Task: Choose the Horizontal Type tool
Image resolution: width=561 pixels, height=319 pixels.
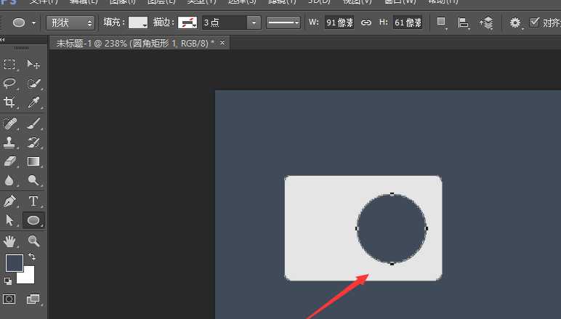Action: coord(33,201)
